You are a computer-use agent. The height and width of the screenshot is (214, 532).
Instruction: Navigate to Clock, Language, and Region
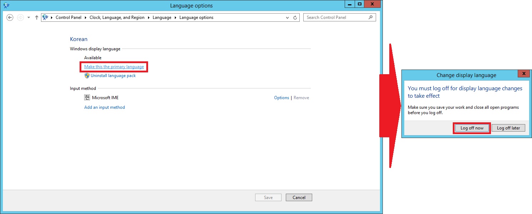pyautogui.click(x=117, y=17)
